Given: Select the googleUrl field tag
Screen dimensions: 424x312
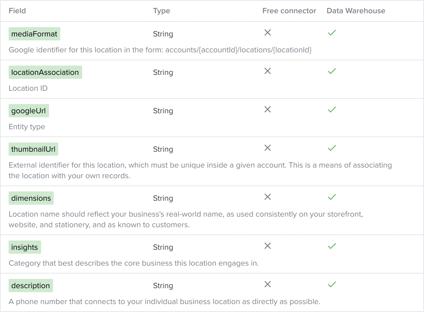Looking at the screenshot, I should 29,111.
